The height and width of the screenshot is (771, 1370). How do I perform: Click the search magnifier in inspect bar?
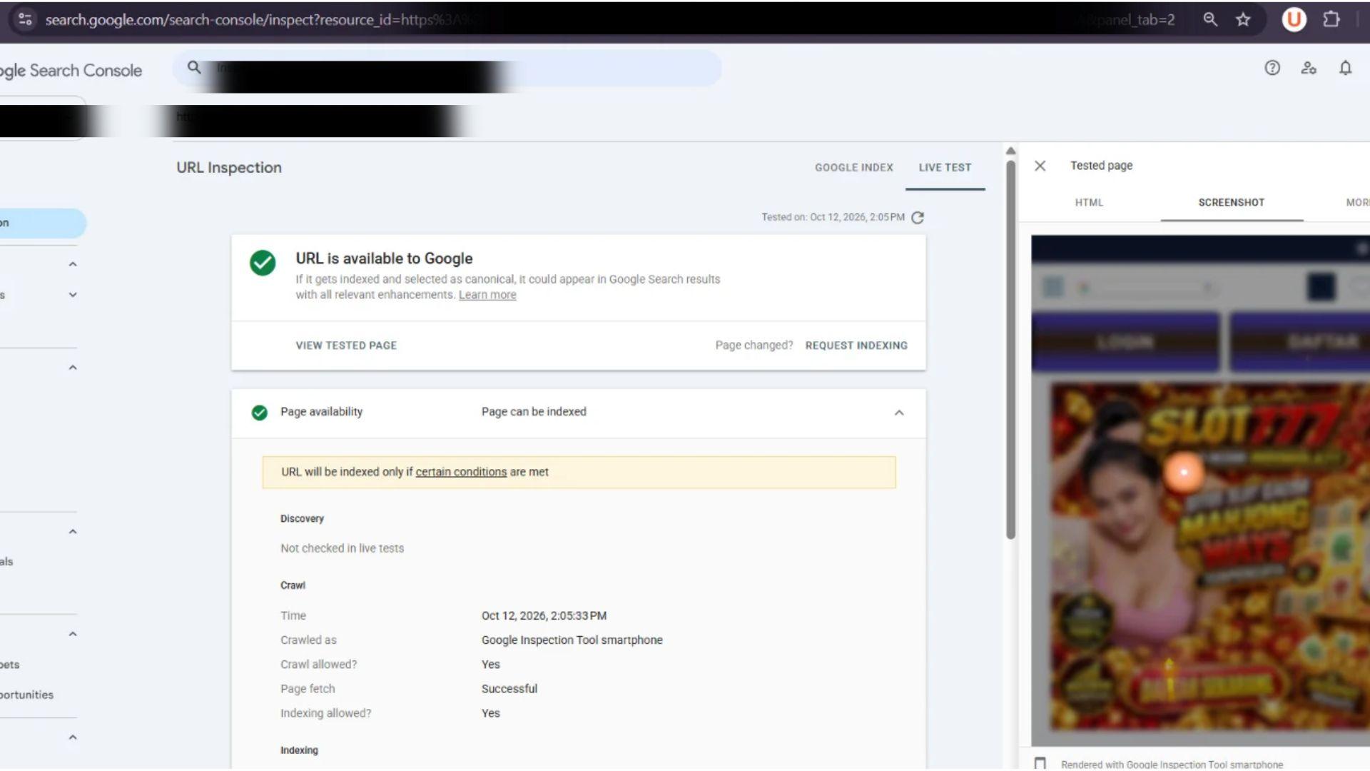194,67
